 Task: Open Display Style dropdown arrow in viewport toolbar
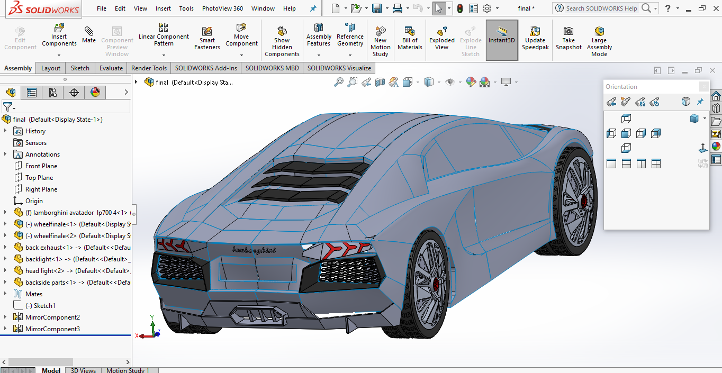[439, 82]
